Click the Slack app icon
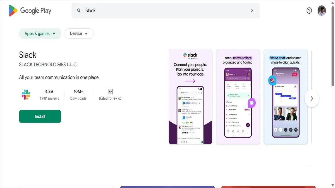 coord(26,95)
